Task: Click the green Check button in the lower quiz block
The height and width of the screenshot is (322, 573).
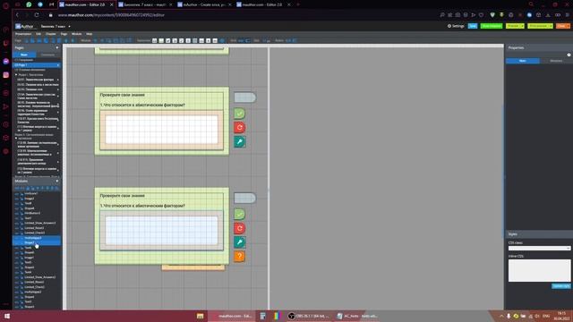Action: point(239,215)
